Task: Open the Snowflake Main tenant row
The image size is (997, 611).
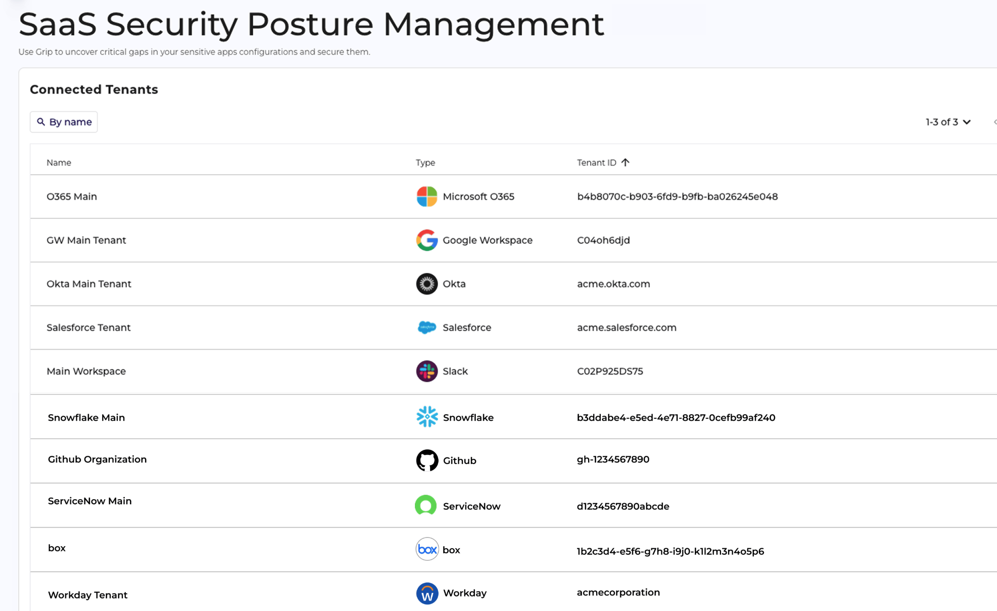Action: click(x=514, y=417)
